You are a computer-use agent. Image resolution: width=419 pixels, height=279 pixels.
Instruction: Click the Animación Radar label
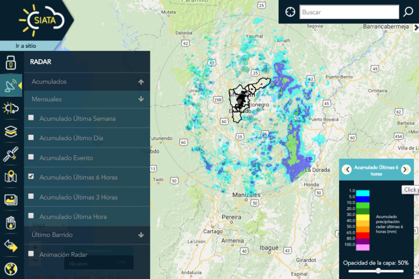[63, 255]
